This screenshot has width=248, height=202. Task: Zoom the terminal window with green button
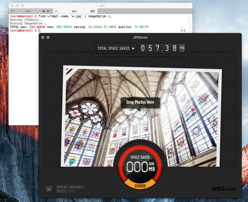pos(22,6)
